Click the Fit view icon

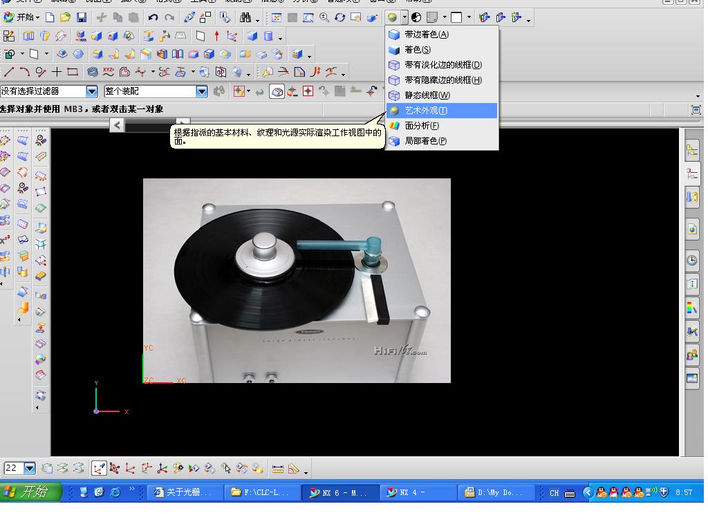tap(277, 17)
